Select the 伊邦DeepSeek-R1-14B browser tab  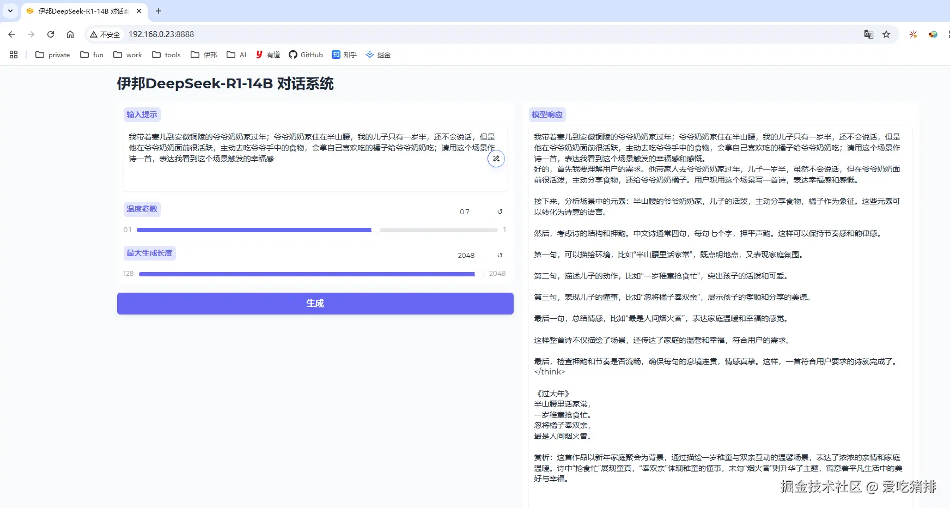pyautogui.click(x=83, y=11)
